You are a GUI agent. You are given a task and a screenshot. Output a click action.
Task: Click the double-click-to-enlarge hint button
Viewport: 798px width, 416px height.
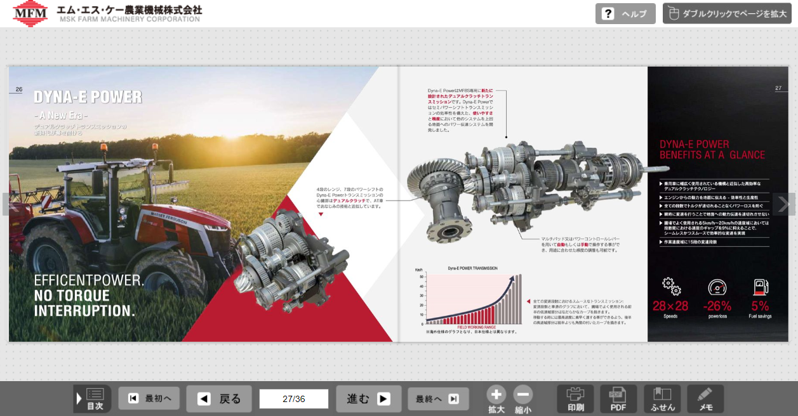726,14
